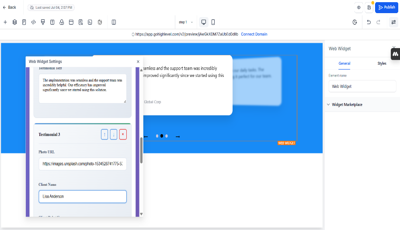Undo the last change
Viewport: 400px width, 230px height.
click(x=369, y=22)
